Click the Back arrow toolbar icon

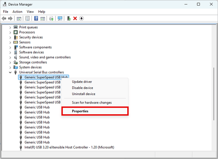click(4, 18)
